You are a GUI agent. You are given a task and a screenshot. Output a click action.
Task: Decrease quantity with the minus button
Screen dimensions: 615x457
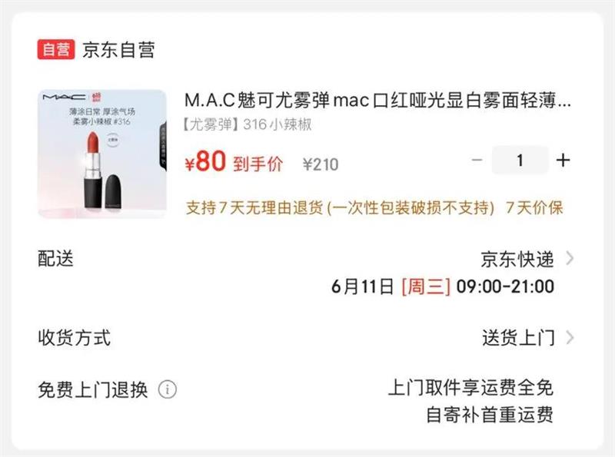tap(477, 160)
